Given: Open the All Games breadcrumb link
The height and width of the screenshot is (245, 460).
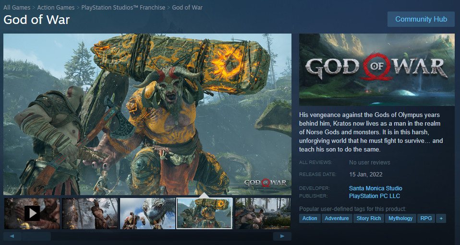Looking at the screenshot, I should pos(17,8).
